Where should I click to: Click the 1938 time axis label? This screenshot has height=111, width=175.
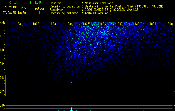[x=136, y=24]
